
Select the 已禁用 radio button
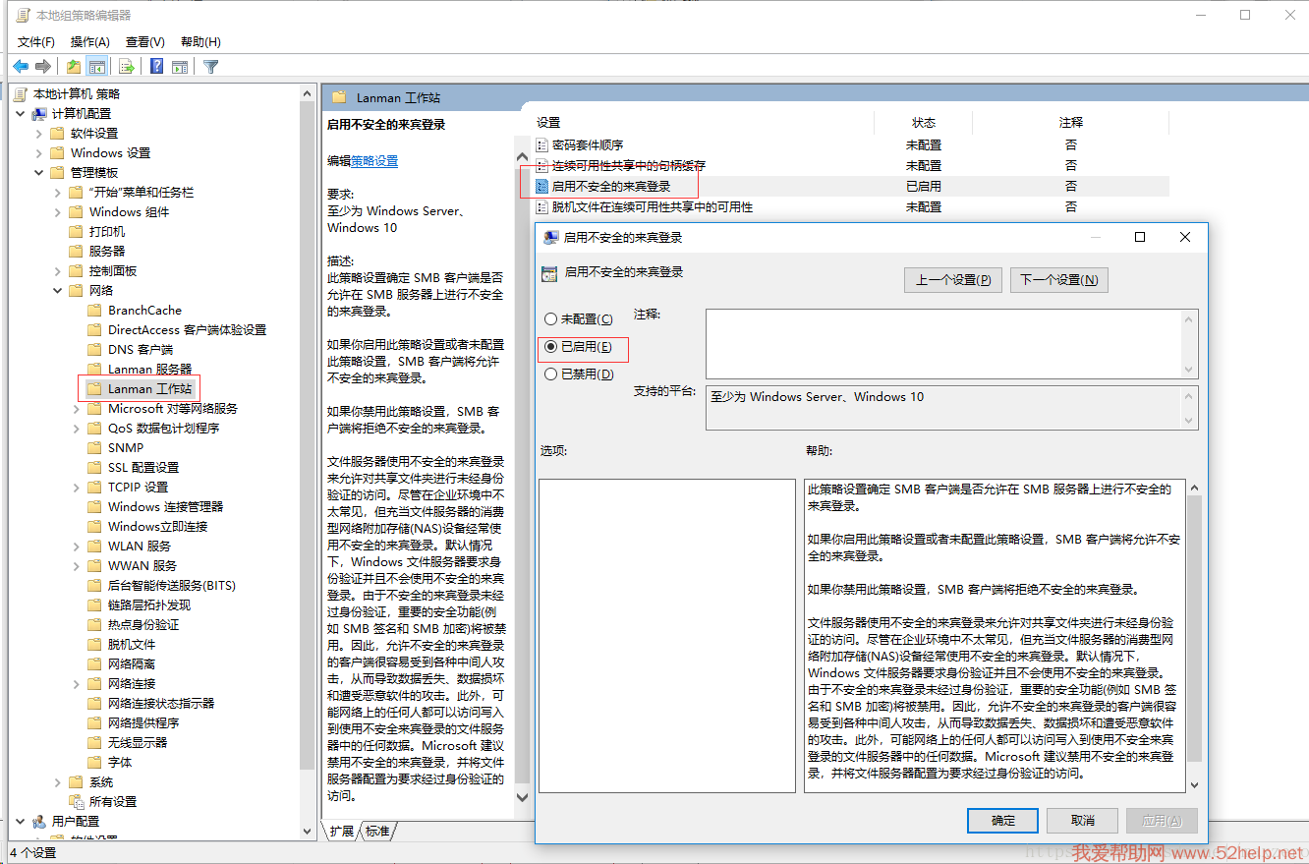(551, 374)
